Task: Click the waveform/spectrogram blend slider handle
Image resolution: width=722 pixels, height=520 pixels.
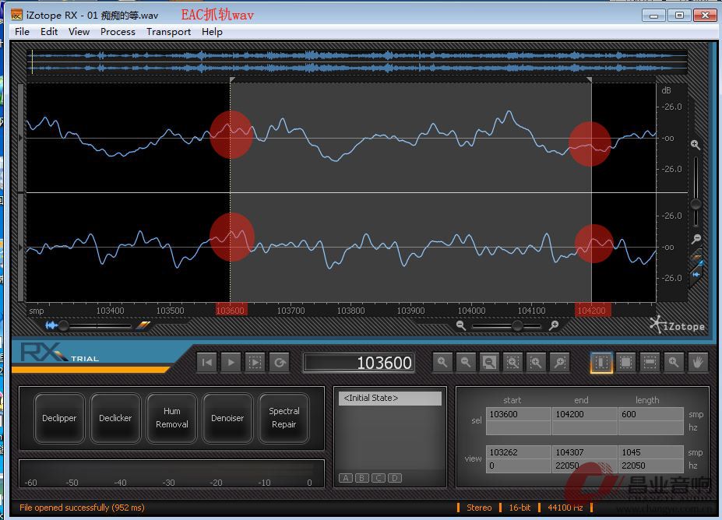Action: point(64,326)
